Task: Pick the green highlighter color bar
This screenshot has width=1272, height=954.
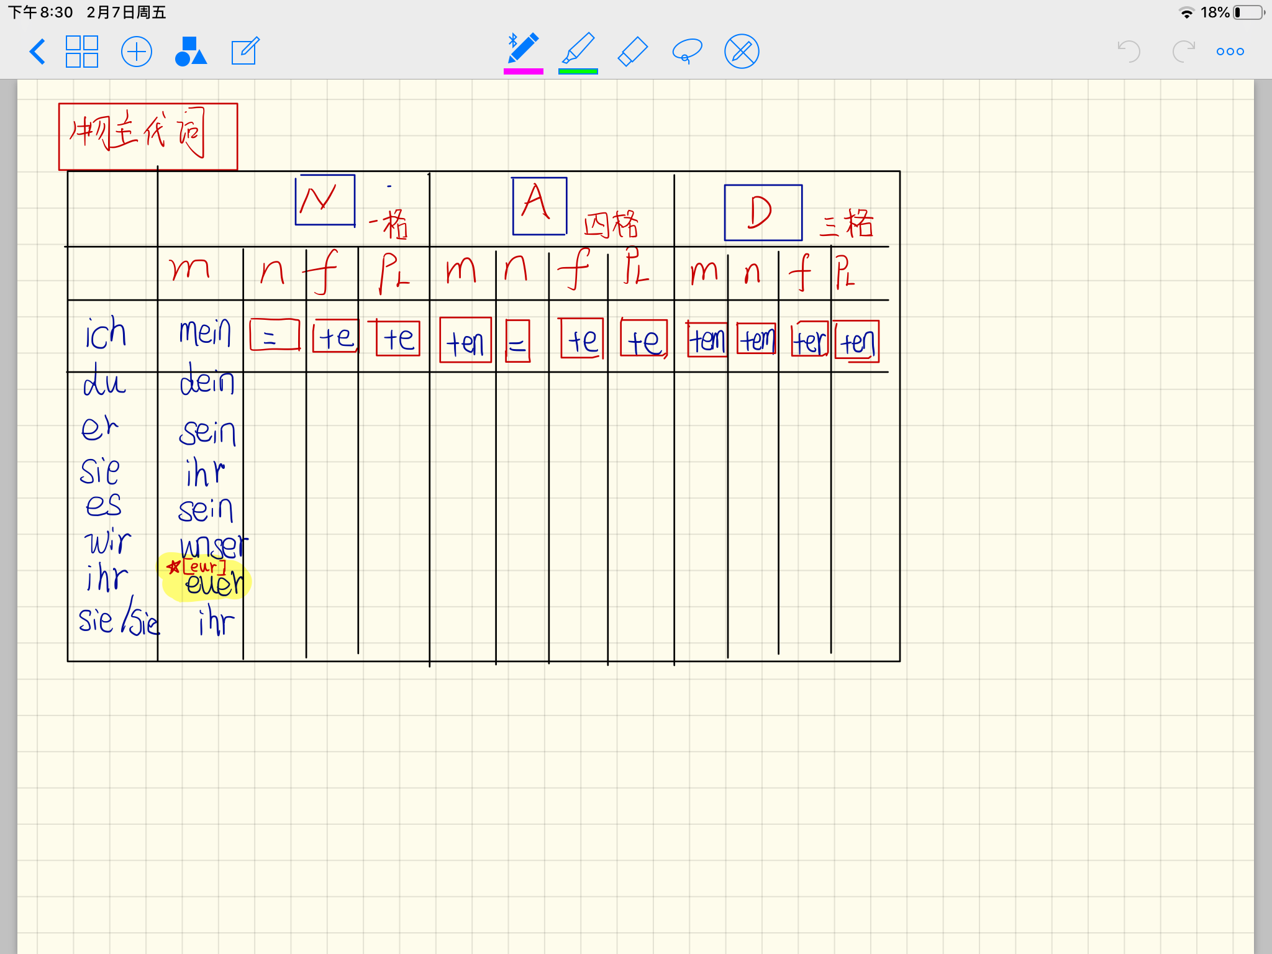Action: (x=578, y=72)
